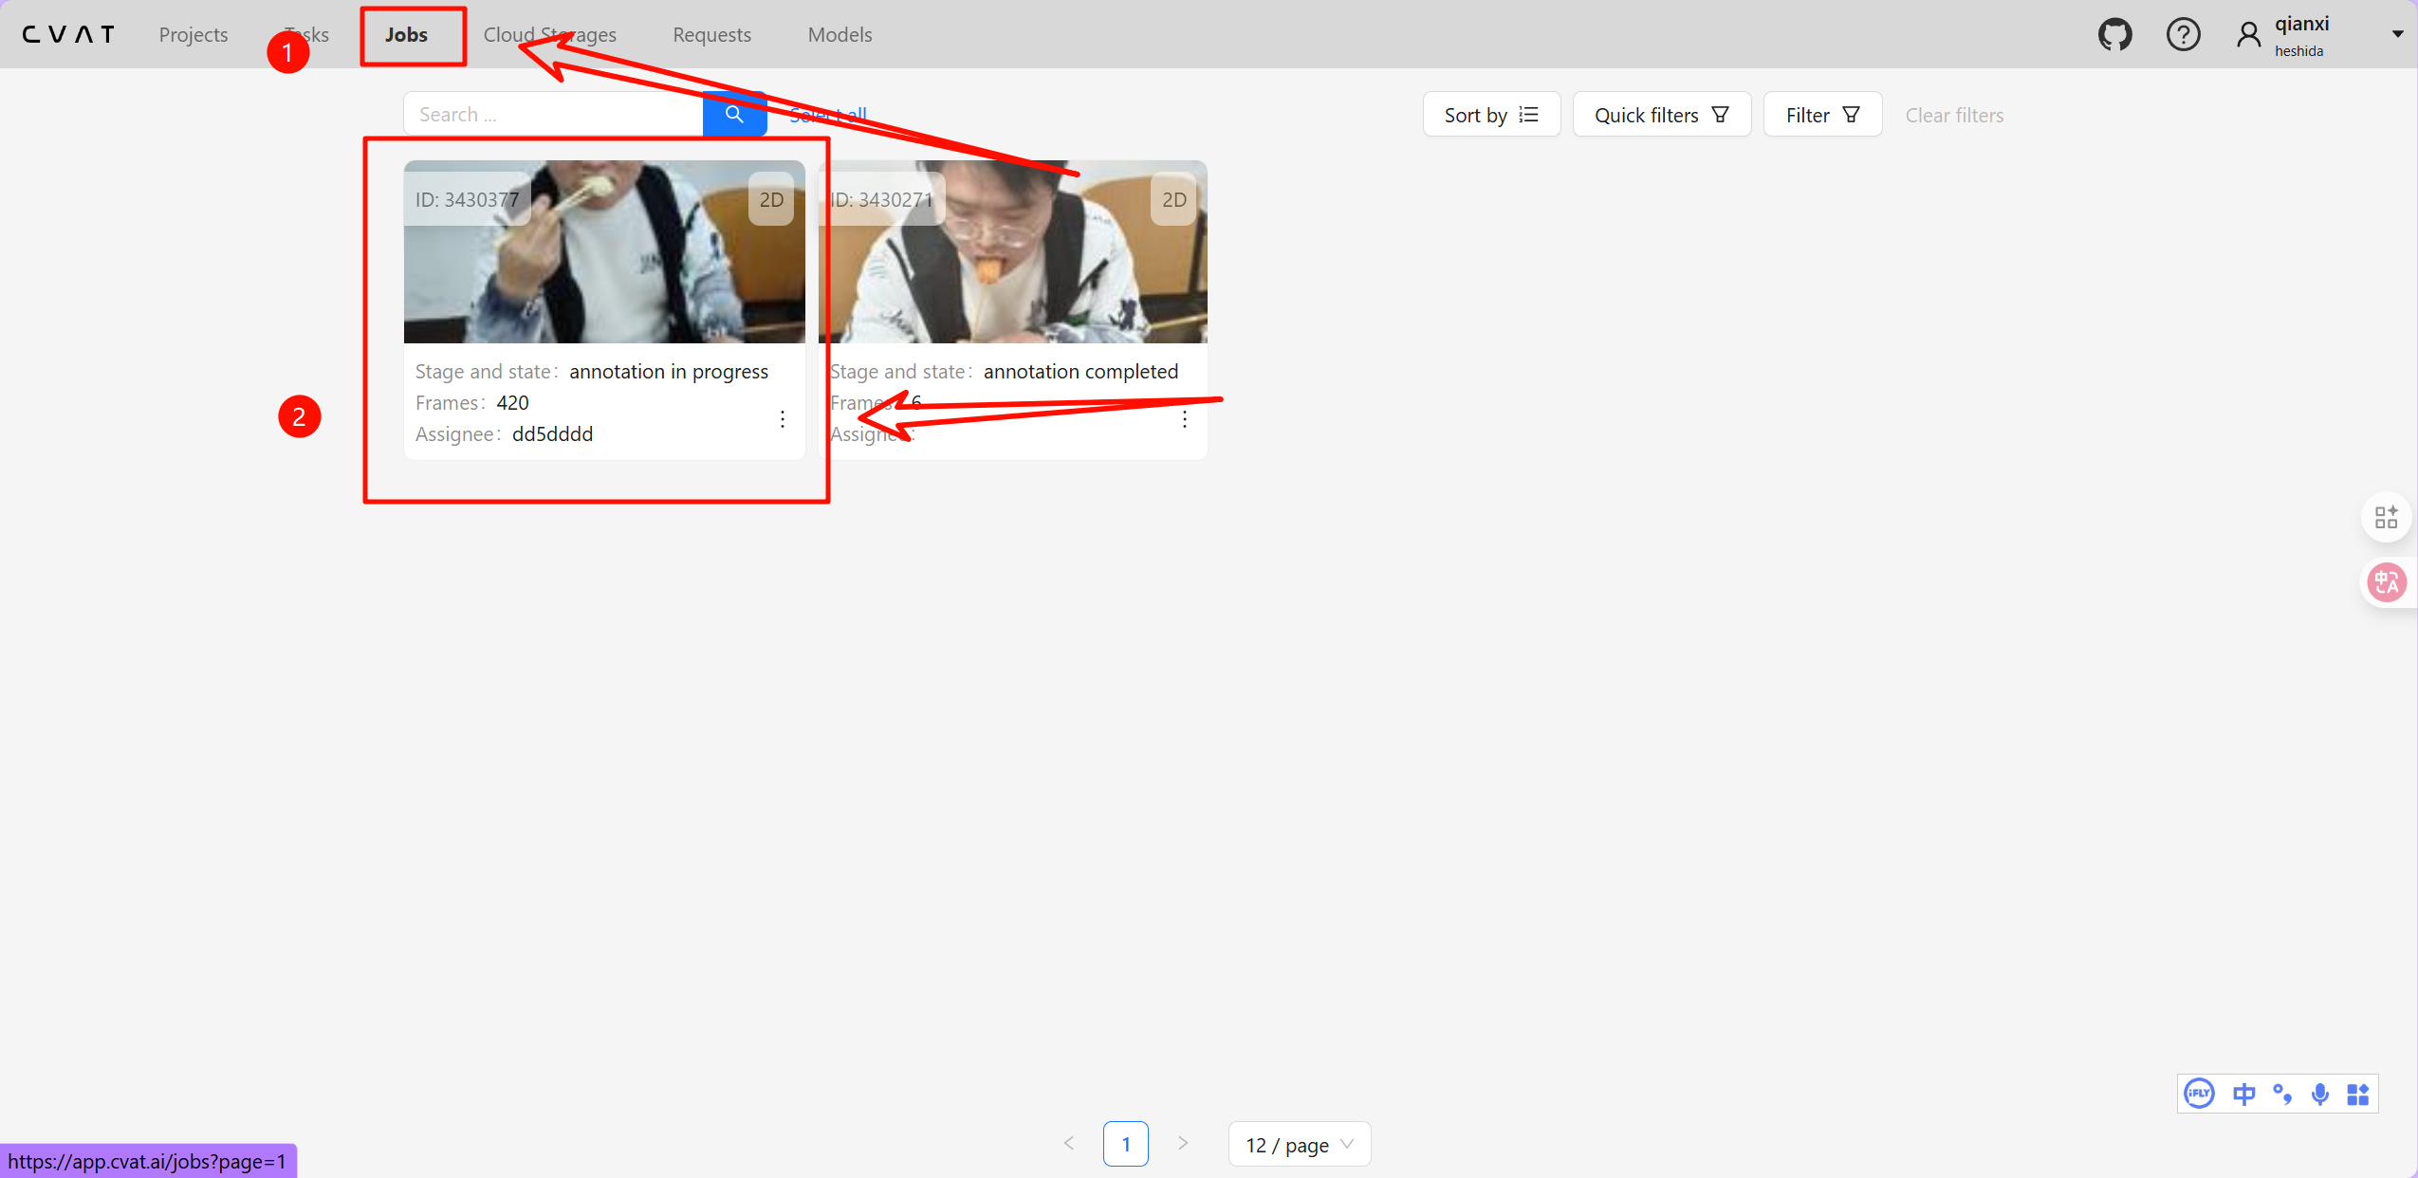
Task: Switch to the Models tab
Action: pos(840,35)
